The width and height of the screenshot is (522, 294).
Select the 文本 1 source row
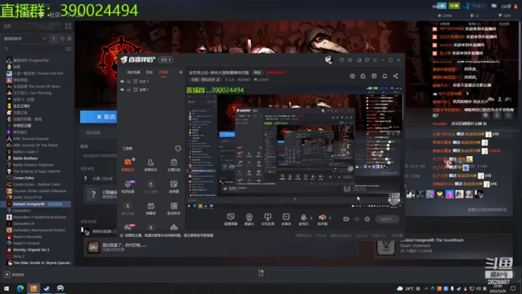pyautogui.click(x=151, y=81)
